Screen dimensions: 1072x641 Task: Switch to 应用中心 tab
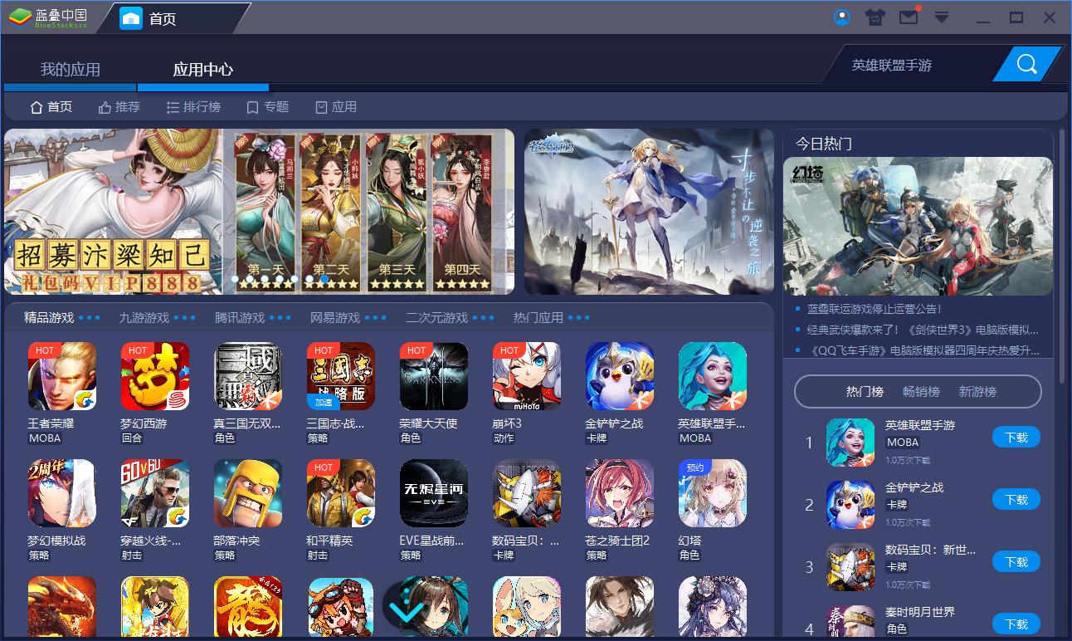click(203, 70)
